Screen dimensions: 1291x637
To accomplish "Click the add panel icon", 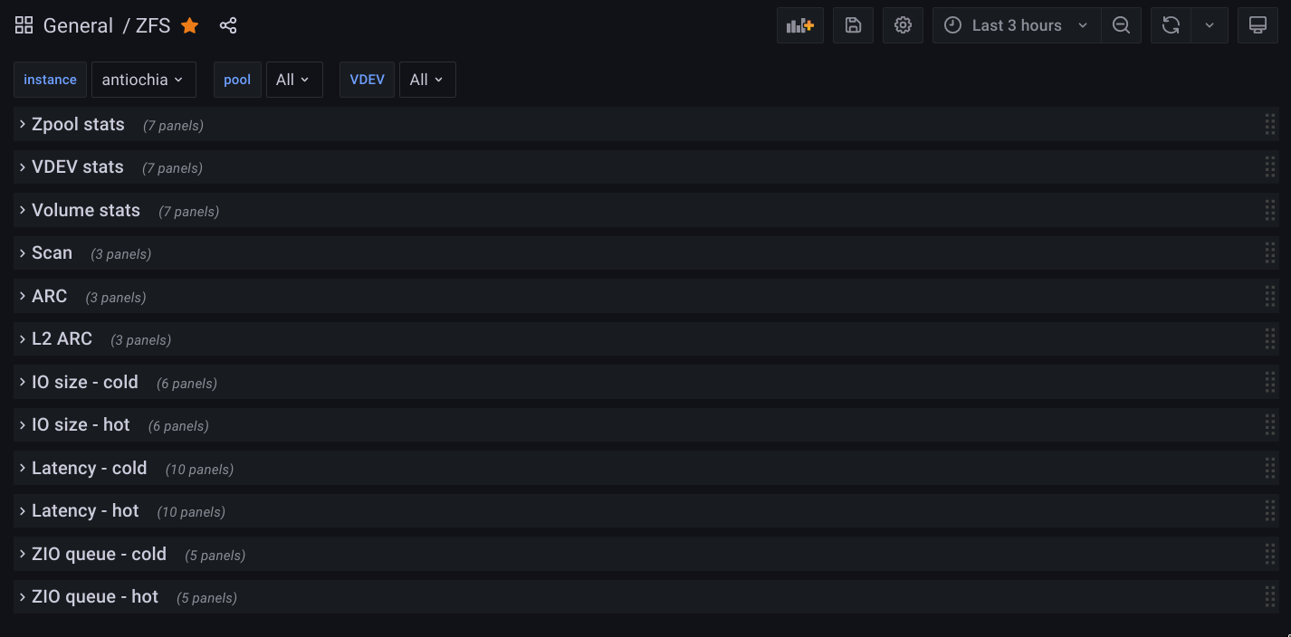I will [799, 25].
